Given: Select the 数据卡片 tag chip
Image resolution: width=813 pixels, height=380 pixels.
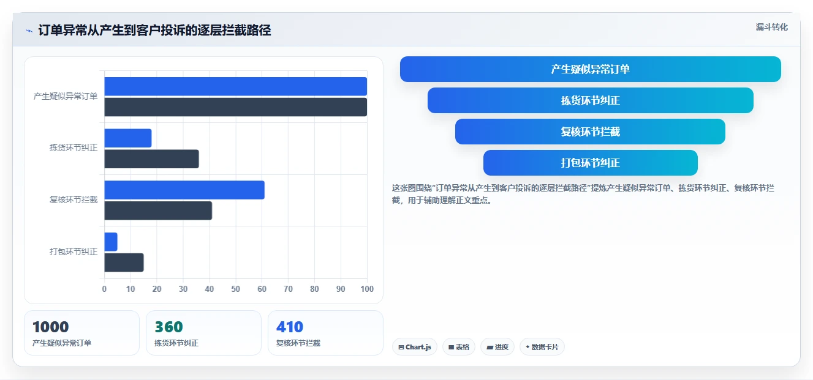Looking at the screenshot, I should [542, 347].
